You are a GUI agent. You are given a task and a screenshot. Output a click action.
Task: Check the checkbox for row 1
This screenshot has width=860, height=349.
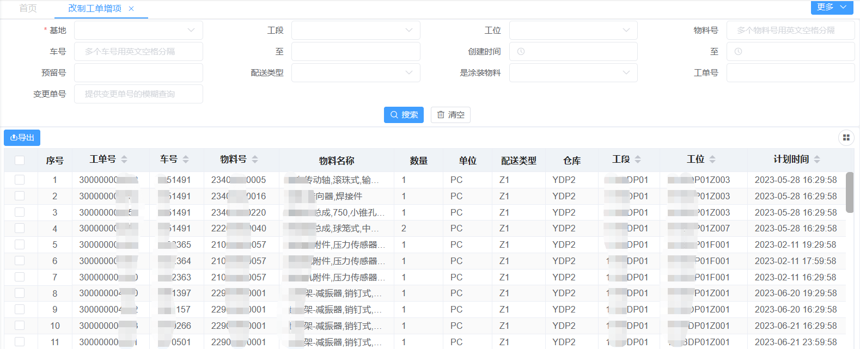(x=20, y=180)
